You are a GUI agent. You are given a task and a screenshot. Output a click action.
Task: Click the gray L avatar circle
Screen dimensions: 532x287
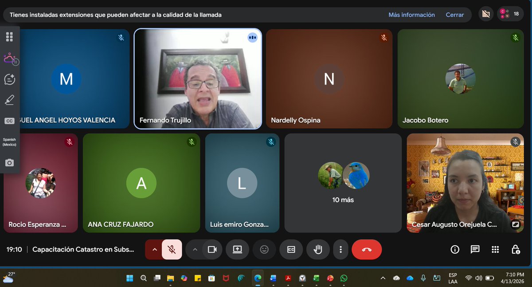coord(242,183)
